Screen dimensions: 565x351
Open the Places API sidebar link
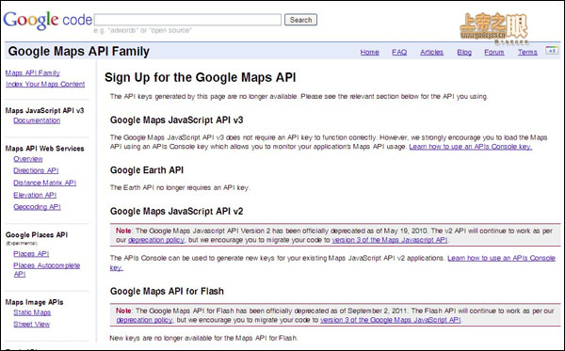[31, 253]
